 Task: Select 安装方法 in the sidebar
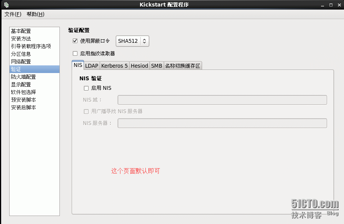[x=35, y=39]
